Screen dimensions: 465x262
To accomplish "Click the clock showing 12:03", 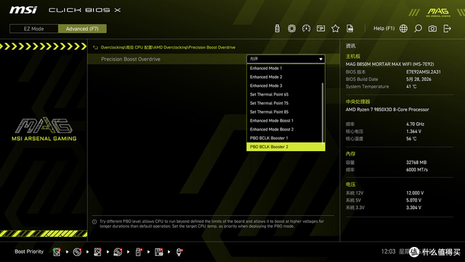I will pyautogui.click(x=388, y=252).
